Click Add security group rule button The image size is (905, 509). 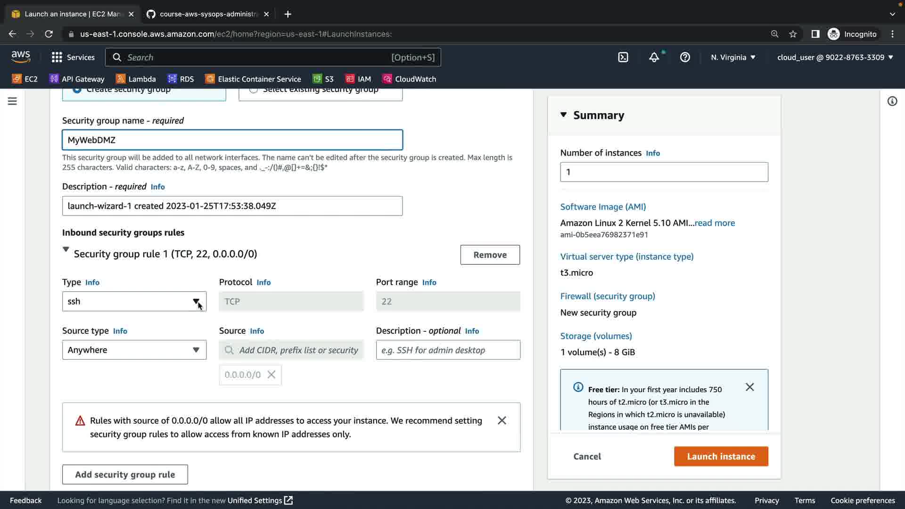(125, 474)
